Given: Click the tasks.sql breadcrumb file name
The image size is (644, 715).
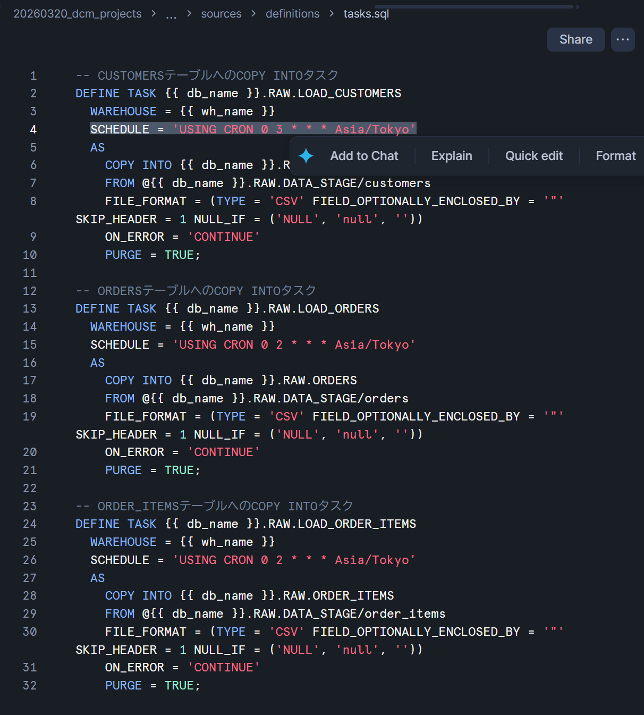Looking at the screenshot, I should 366,14.
